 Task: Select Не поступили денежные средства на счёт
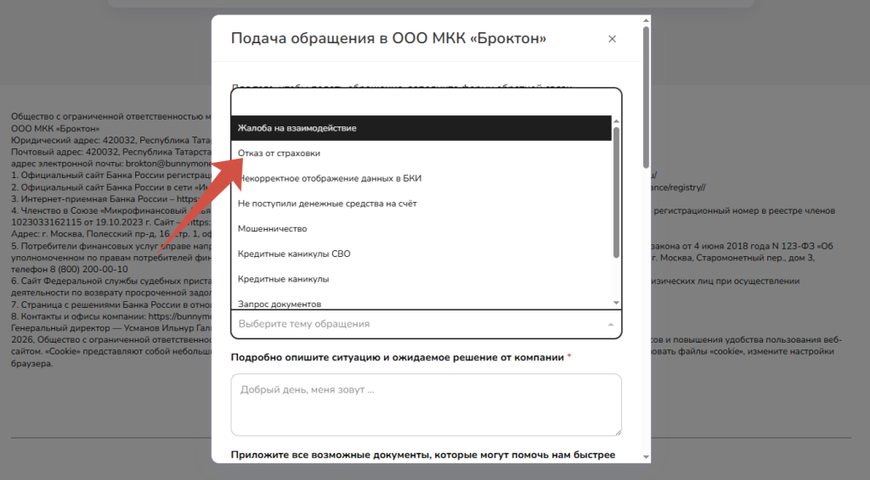[x=421, y=204]
